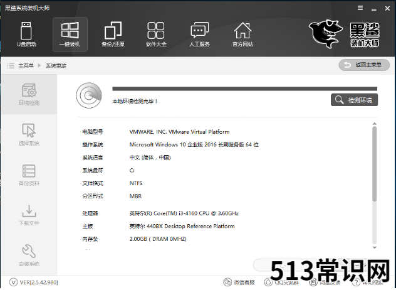Click 440BX Desktop Reference Platform value

(182, 226)
